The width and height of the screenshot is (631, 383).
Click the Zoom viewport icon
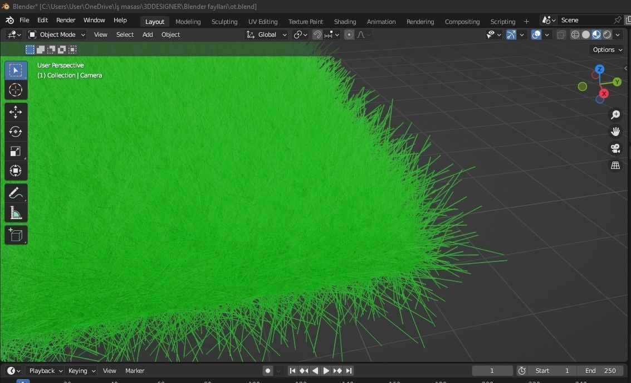tap(615, 115)
